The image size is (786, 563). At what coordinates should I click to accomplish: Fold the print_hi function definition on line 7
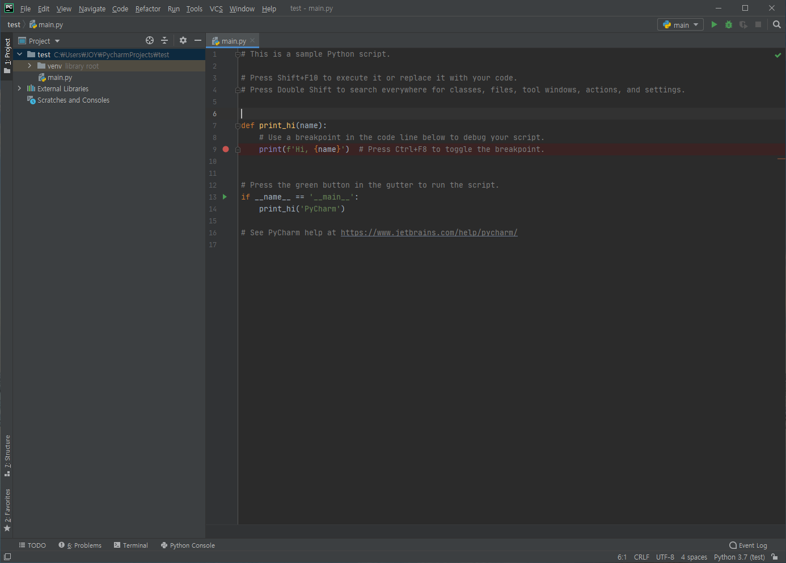pyautogui.click(x=238, y=126)
